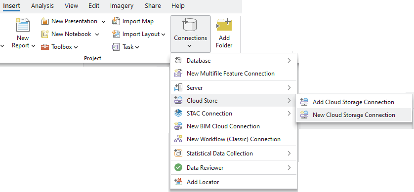The image size is (414, 192).
Task: Click the green Data Reviewer checkmark icon
Action: point(178,167)
